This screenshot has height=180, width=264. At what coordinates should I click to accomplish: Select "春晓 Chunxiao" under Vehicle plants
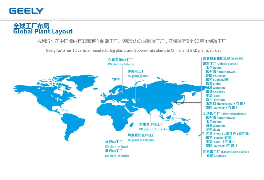coord(216,76)
